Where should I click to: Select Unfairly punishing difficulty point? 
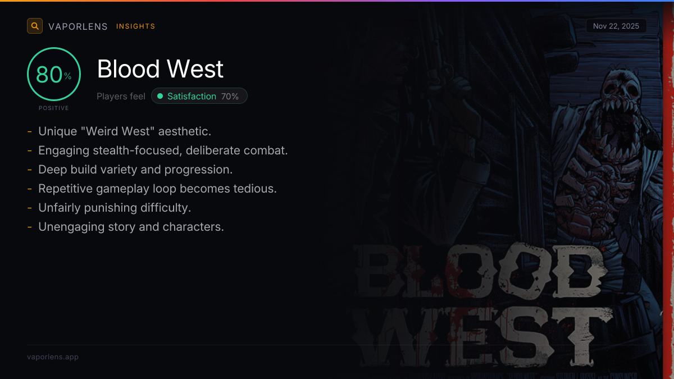tap(115, 208)
